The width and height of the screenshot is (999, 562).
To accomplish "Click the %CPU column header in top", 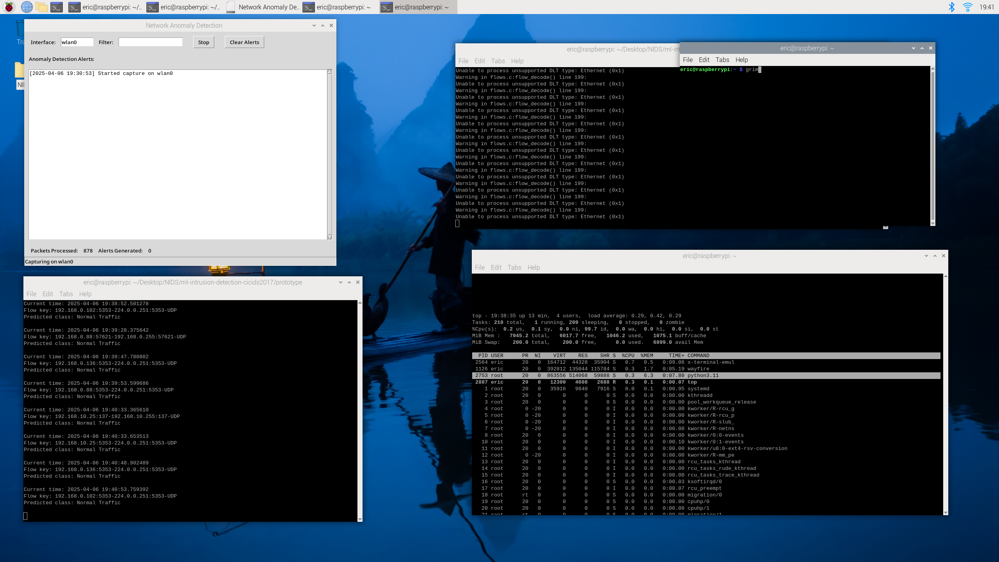I will [628, 356].
